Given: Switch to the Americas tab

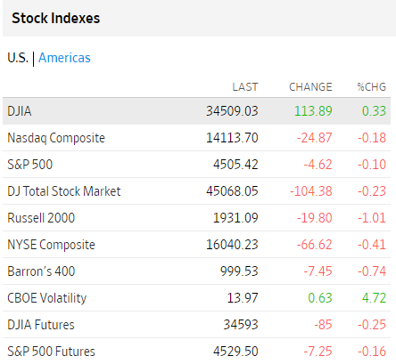Looking at the screenshot, I should point(64,58).
